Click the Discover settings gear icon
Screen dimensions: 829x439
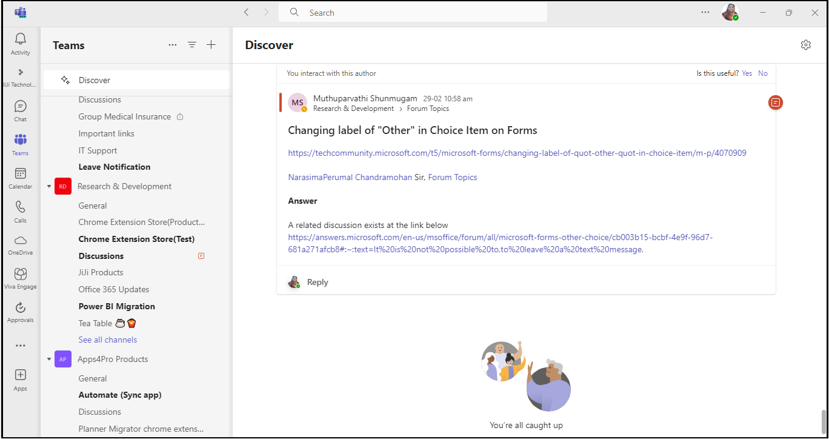(x=805, y=45)
